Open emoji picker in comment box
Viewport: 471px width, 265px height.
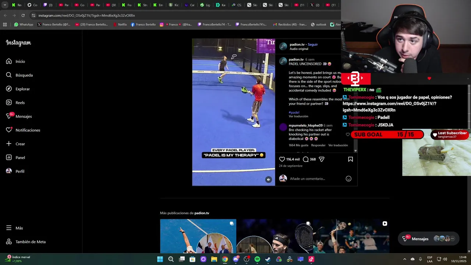coord(348,179)
